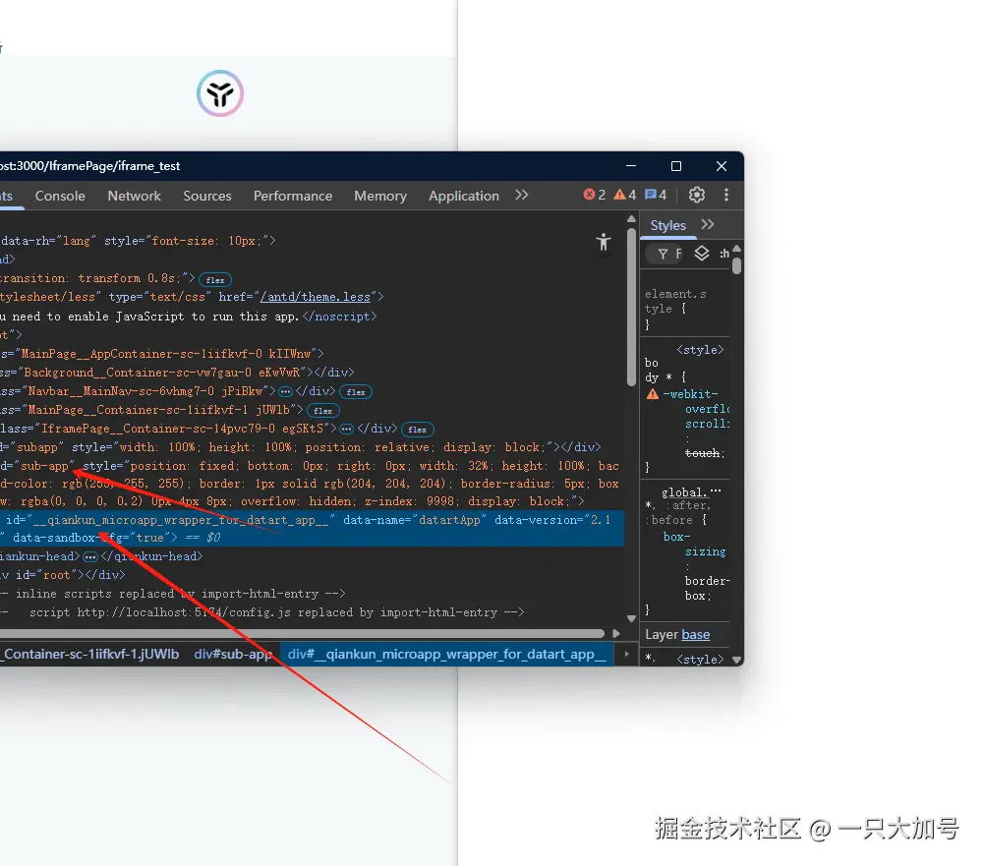
Task: Click data-rh="lang" font-size row
Action: (138, 241)
